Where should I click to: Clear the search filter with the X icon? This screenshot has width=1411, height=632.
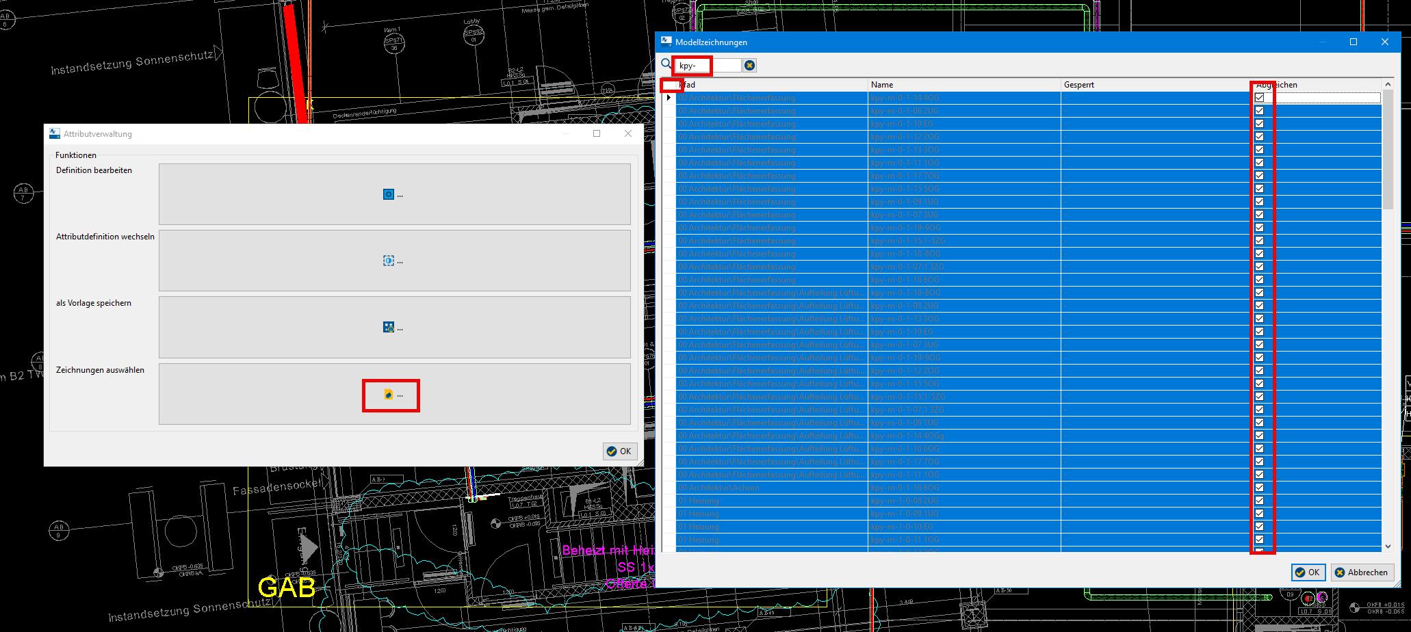tap(749, 65)
